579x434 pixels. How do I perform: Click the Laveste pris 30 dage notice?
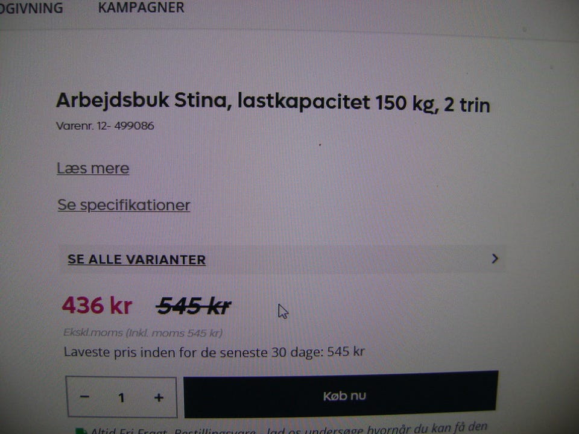point(214,352)
